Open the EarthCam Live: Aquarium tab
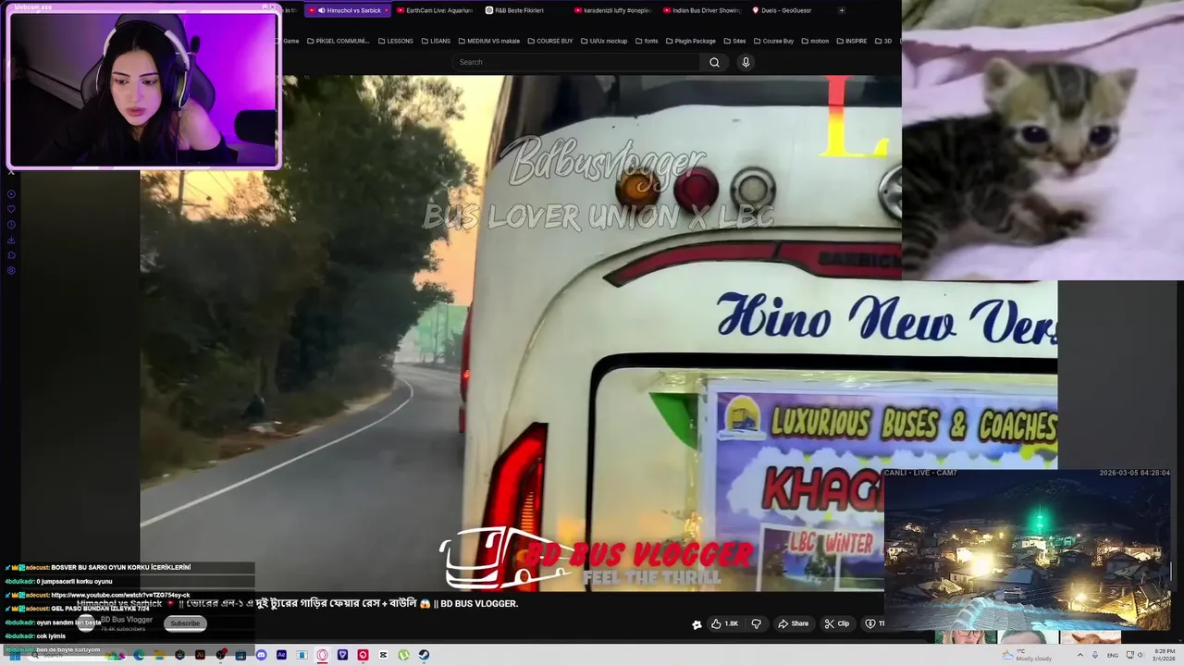Screen dimensions: 1184x666 pos(437,10)
